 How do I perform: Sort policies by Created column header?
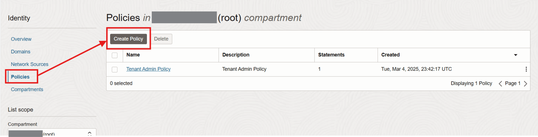[x=390, y=55]
